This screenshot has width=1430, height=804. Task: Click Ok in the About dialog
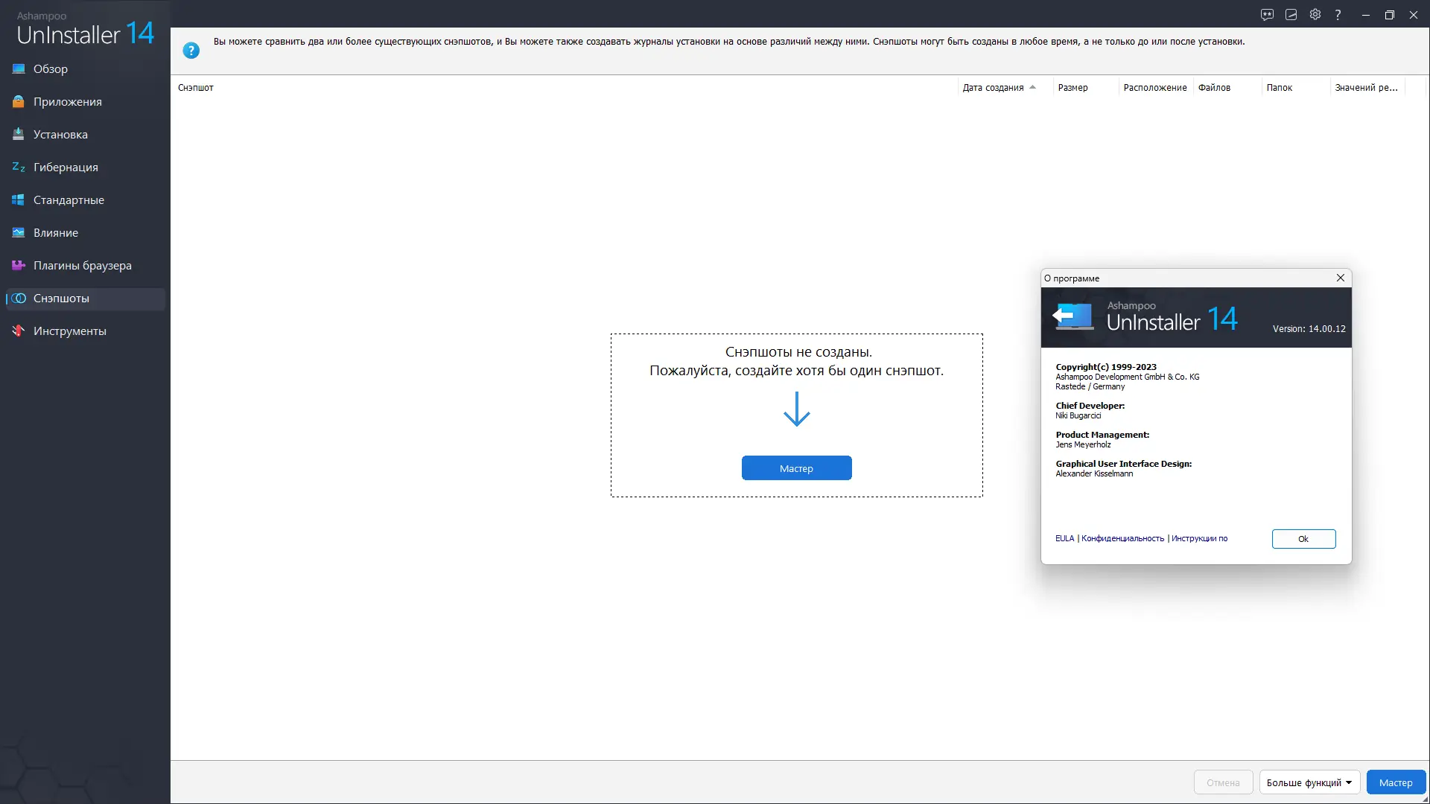pos(1303,539)
